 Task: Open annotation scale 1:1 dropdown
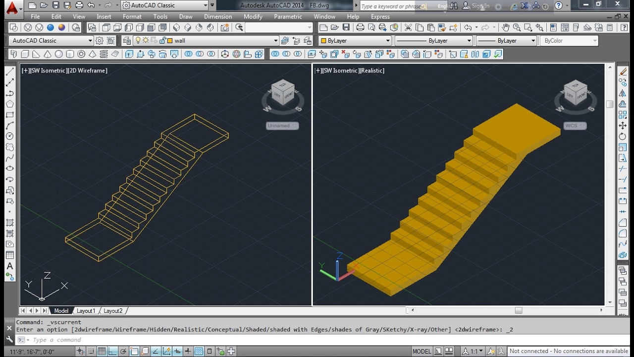474,352
